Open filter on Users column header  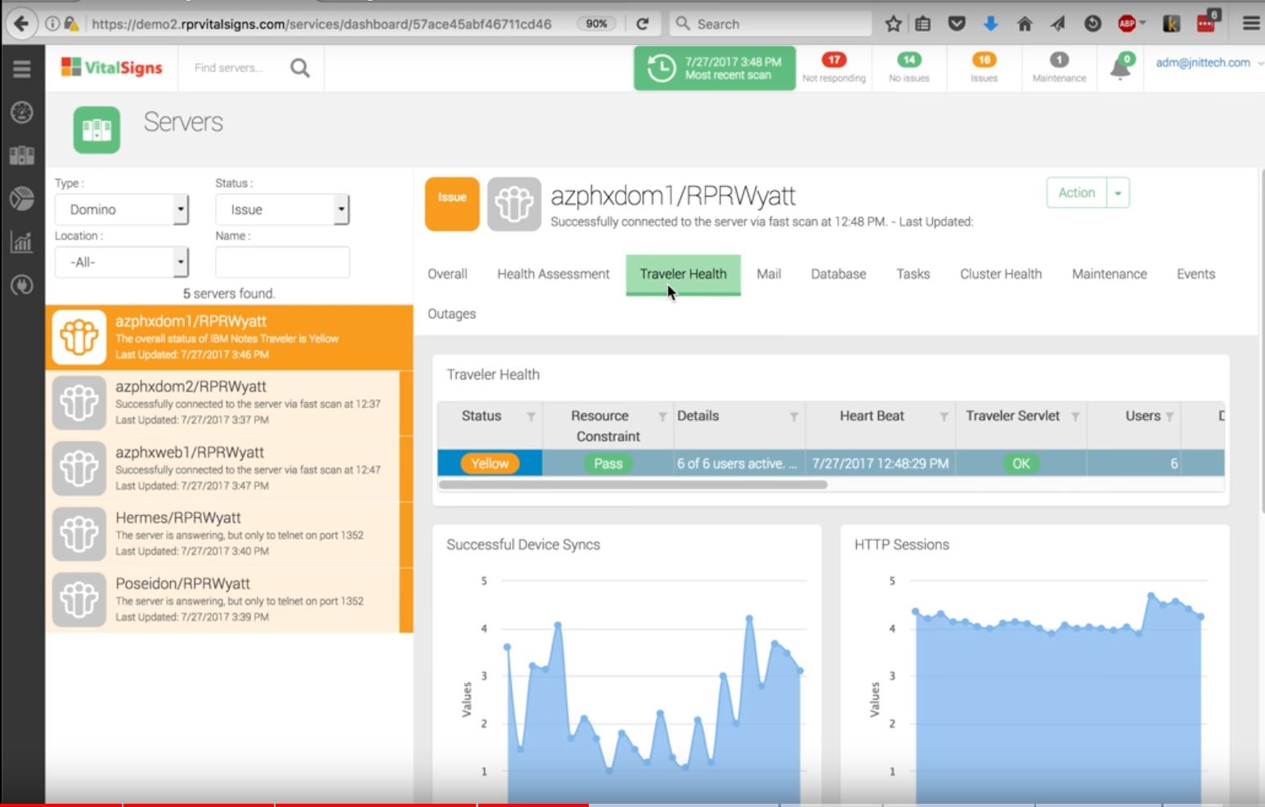pyautogui.click(x=1169, y=417)
